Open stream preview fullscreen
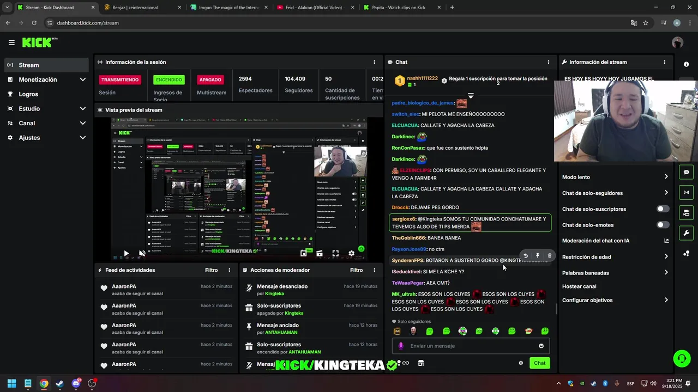The image size is (698, 392). pos(335,254)
